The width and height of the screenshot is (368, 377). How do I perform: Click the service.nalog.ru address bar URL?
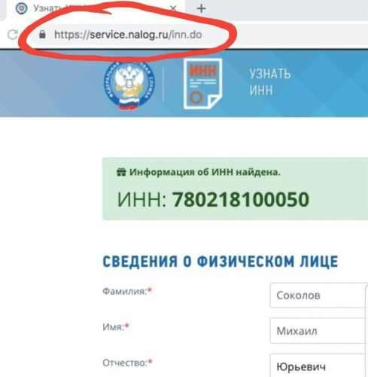[x=128, y=35]
